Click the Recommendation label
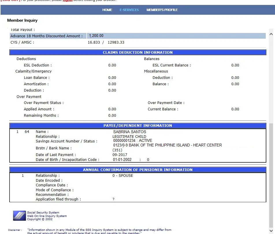Screen dimensions: 275x234 tap(52, 194)
